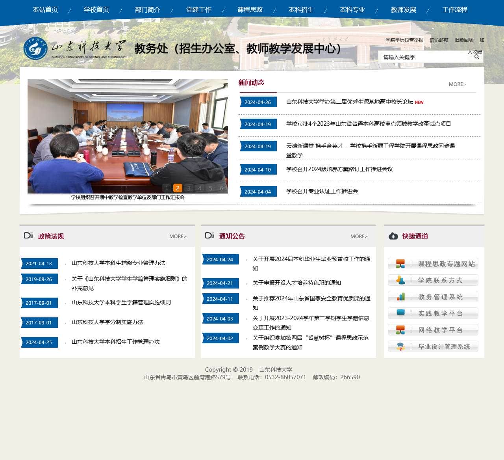Click the search magnifier icon
The image size is (504, 460).
477,57
